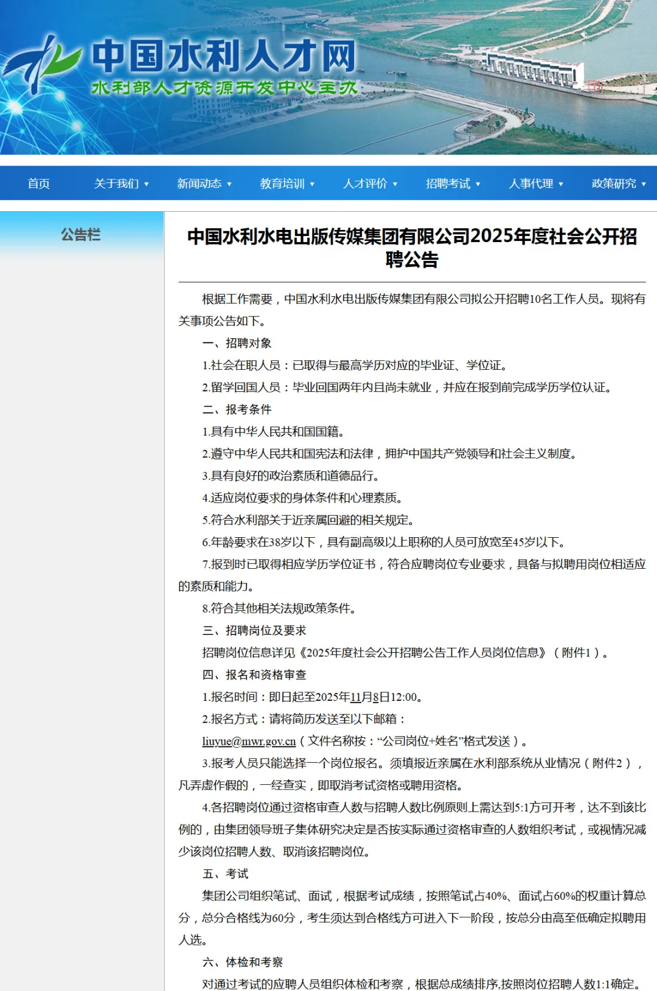Screen dimensions: 657x991
Task: Click line 5.符合水利部关于近亲属回避的相关规定
Action: click(x=309, y=520)
